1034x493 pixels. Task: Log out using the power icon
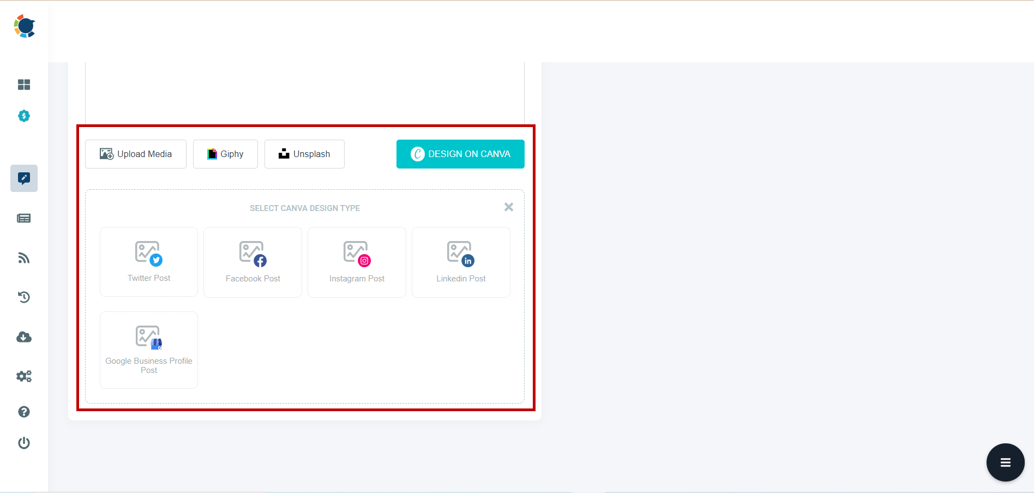coord(24,443)
